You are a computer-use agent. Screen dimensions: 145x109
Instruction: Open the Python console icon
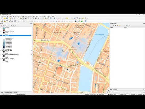click(79, 21)
